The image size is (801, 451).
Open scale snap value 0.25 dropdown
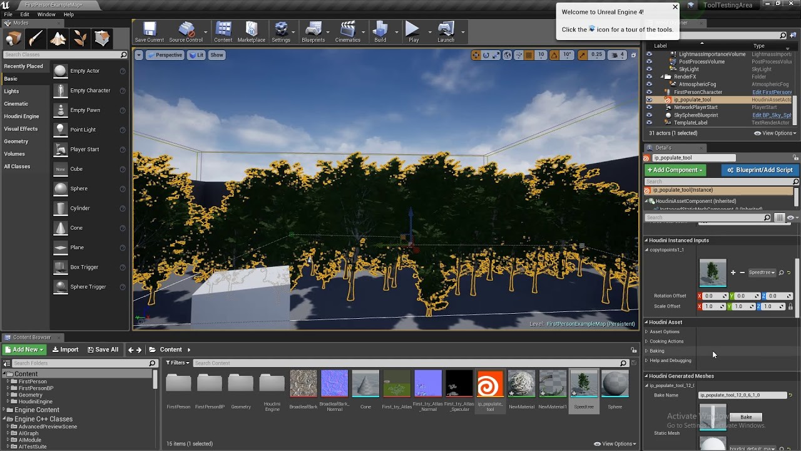pos(596,55)
